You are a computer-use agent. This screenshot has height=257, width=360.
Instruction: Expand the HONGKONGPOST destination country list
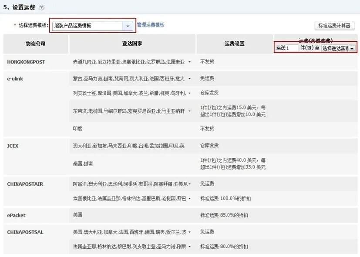tap(189, 62)
